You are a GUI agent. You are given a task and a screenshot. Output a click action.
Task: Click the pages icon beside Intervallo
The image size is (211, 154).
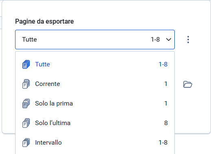pyautogui.click(x=26, y=143)
